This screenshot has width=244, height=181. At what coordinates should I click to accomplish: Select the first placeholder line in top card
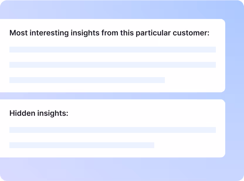pos(113,50)
